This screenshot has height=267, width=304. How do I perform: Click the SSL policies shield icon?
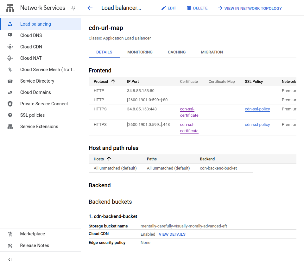coord(10,115)
